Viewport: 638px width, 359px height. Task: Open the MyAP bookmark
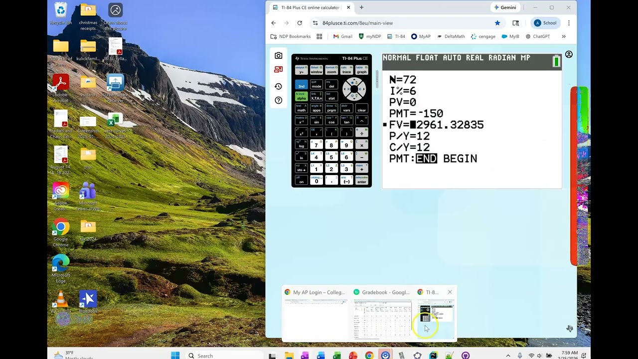point(421,36)
